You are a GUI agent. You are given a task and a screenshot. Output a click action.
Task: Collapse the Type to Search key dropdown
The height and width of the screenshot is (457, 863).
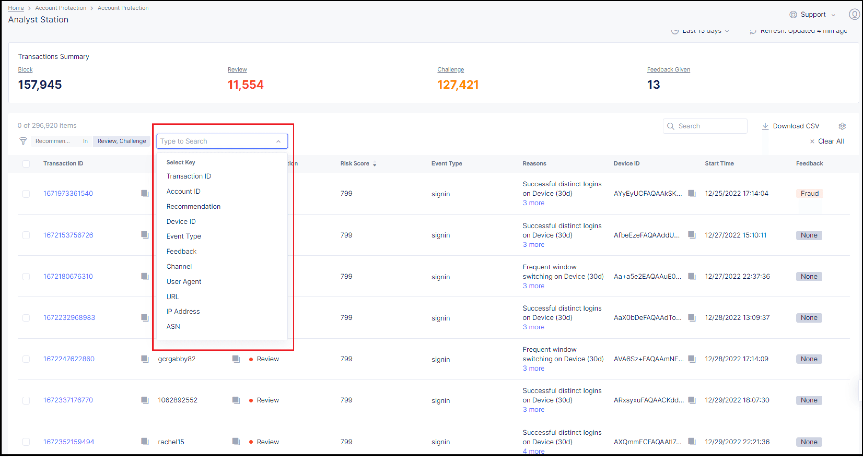tap(279, 141)
